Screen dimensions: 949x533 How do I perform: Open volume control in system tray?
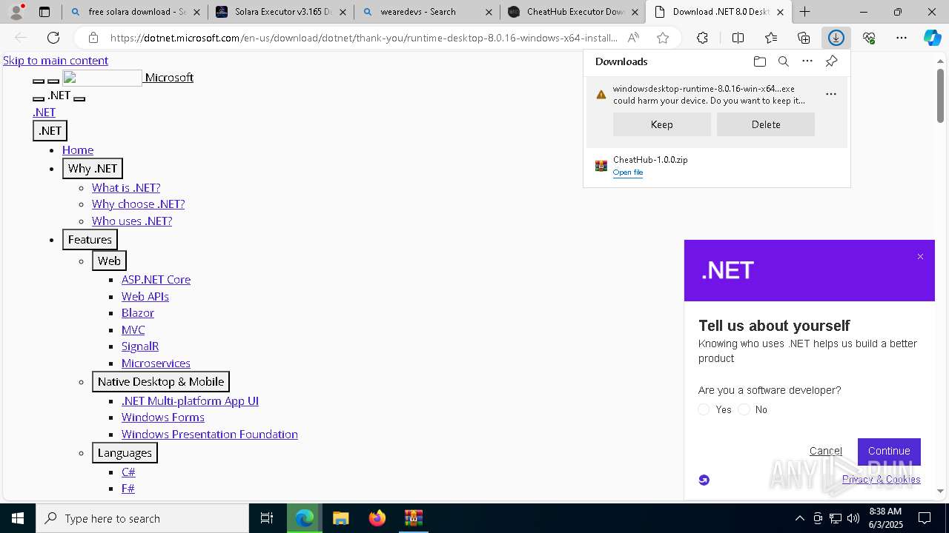853,518
